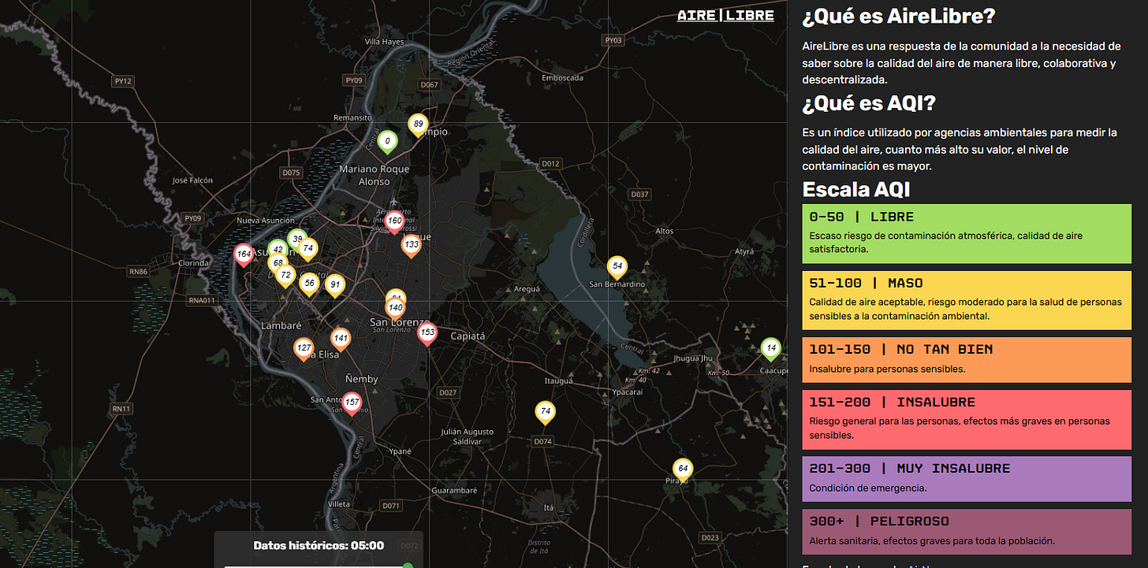Click the 'Lambaré' map label
The height and width of the screenshot is (568, 1148).
(x=281, y=325)
